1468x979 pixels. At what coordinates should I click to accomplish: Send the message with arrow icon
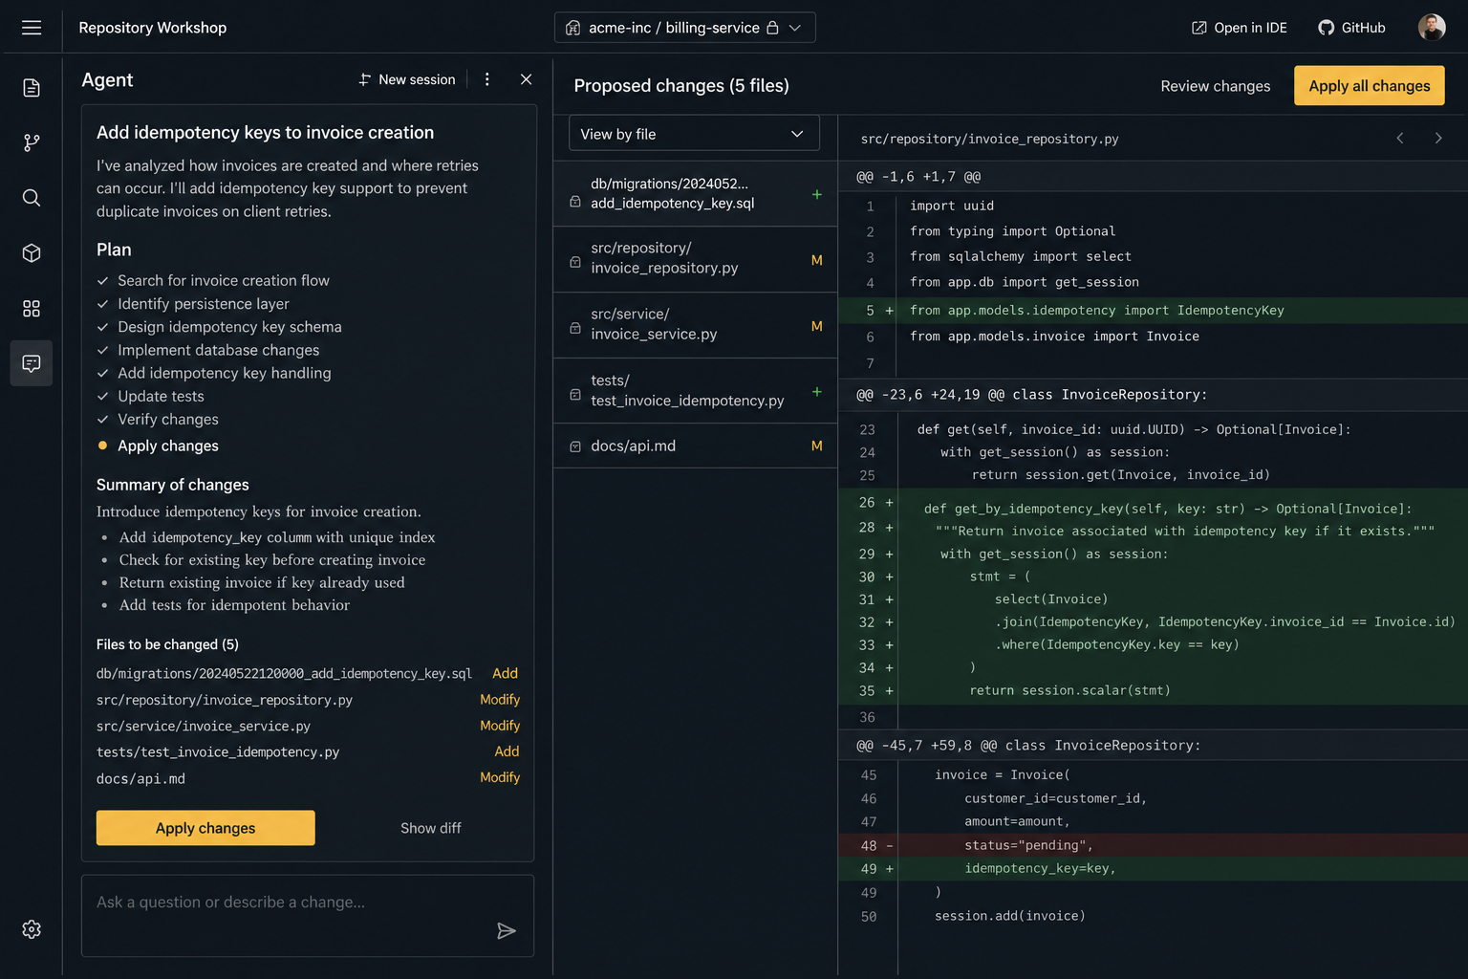point(507,930)
